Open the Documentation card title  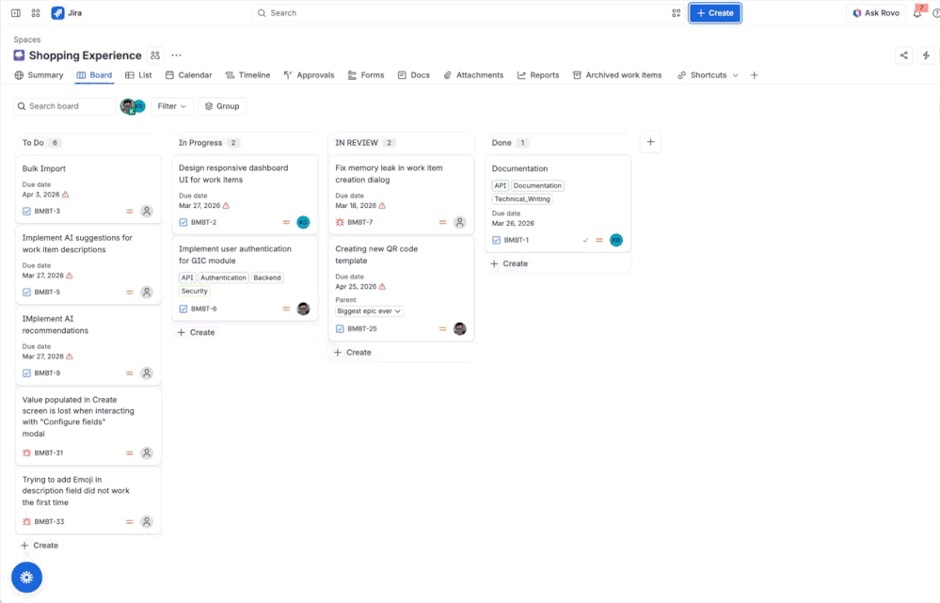[519, 168]
